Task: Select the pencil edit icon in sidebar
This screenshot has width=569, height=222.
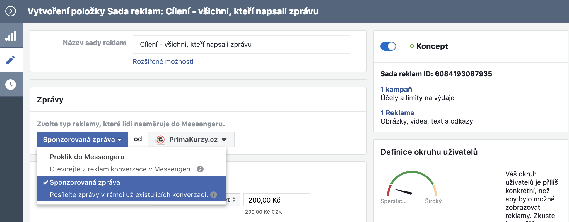Action: (x=11, y=60)
